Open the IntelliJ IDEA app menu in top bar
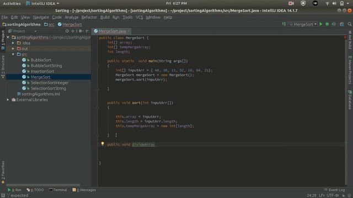353x198 pixels. pos(42,3)
